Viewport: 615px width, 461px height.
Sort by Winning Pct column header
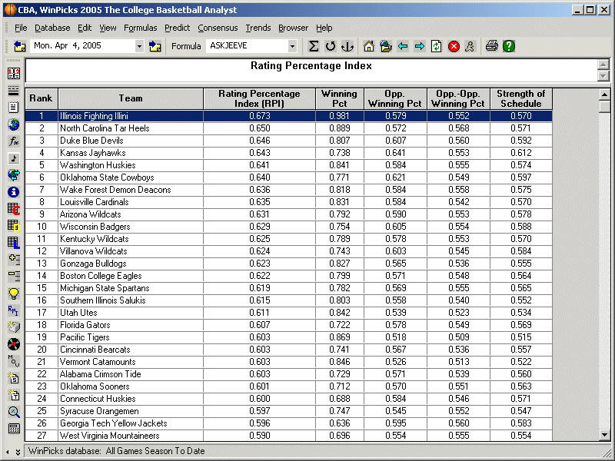tap(340, 98)
